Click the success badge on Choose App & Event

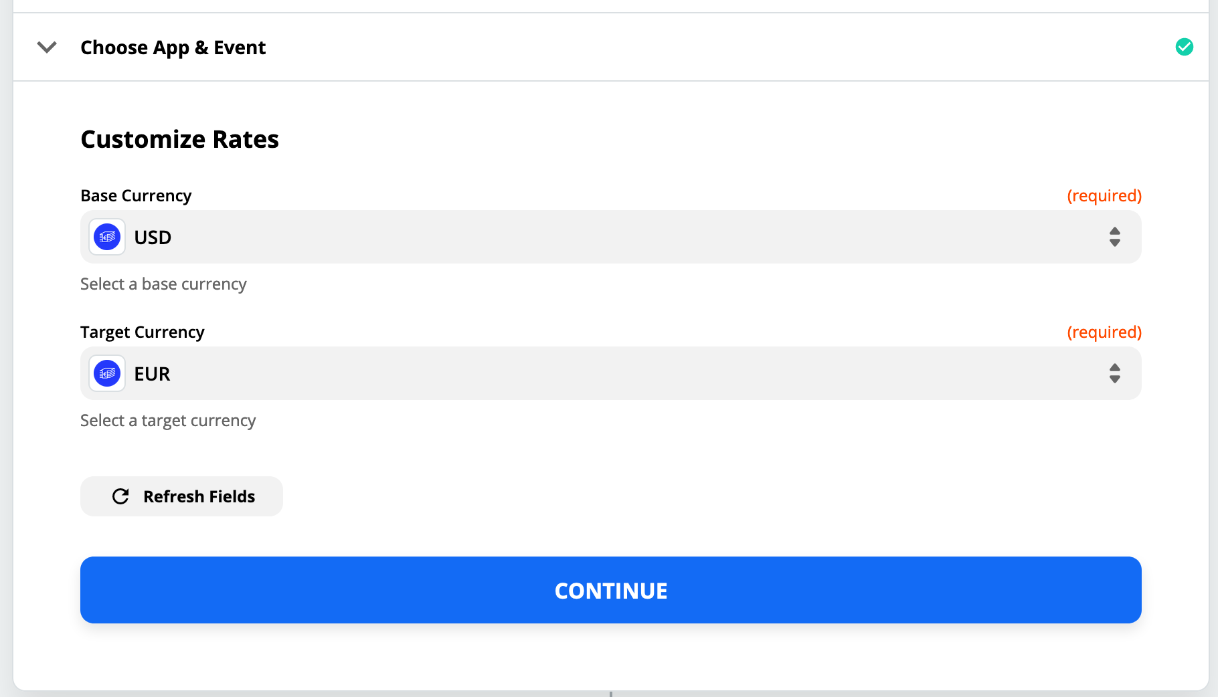1185,47
